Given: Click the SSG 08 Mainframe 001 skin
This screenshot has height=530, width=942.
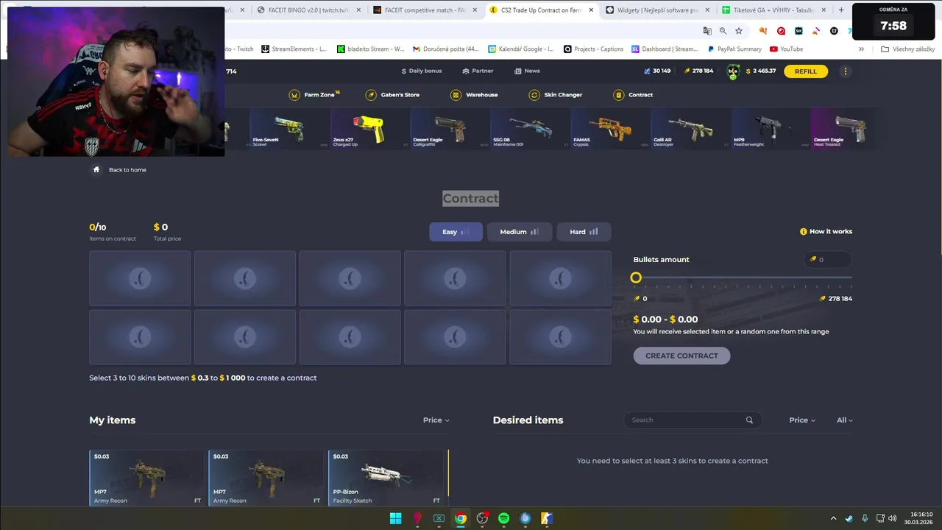Looking at the screenshot, I should [531, 129].
